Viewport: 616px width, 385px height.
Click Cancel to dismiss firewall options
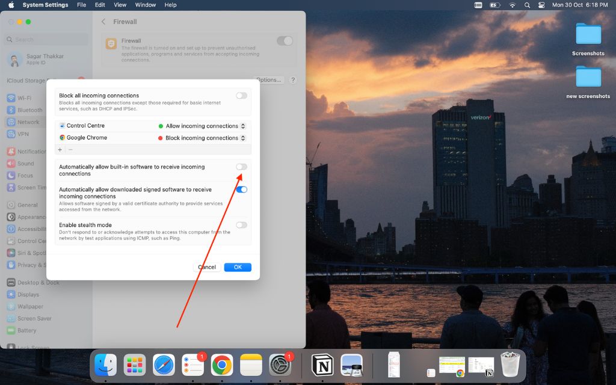click(207, 267)
